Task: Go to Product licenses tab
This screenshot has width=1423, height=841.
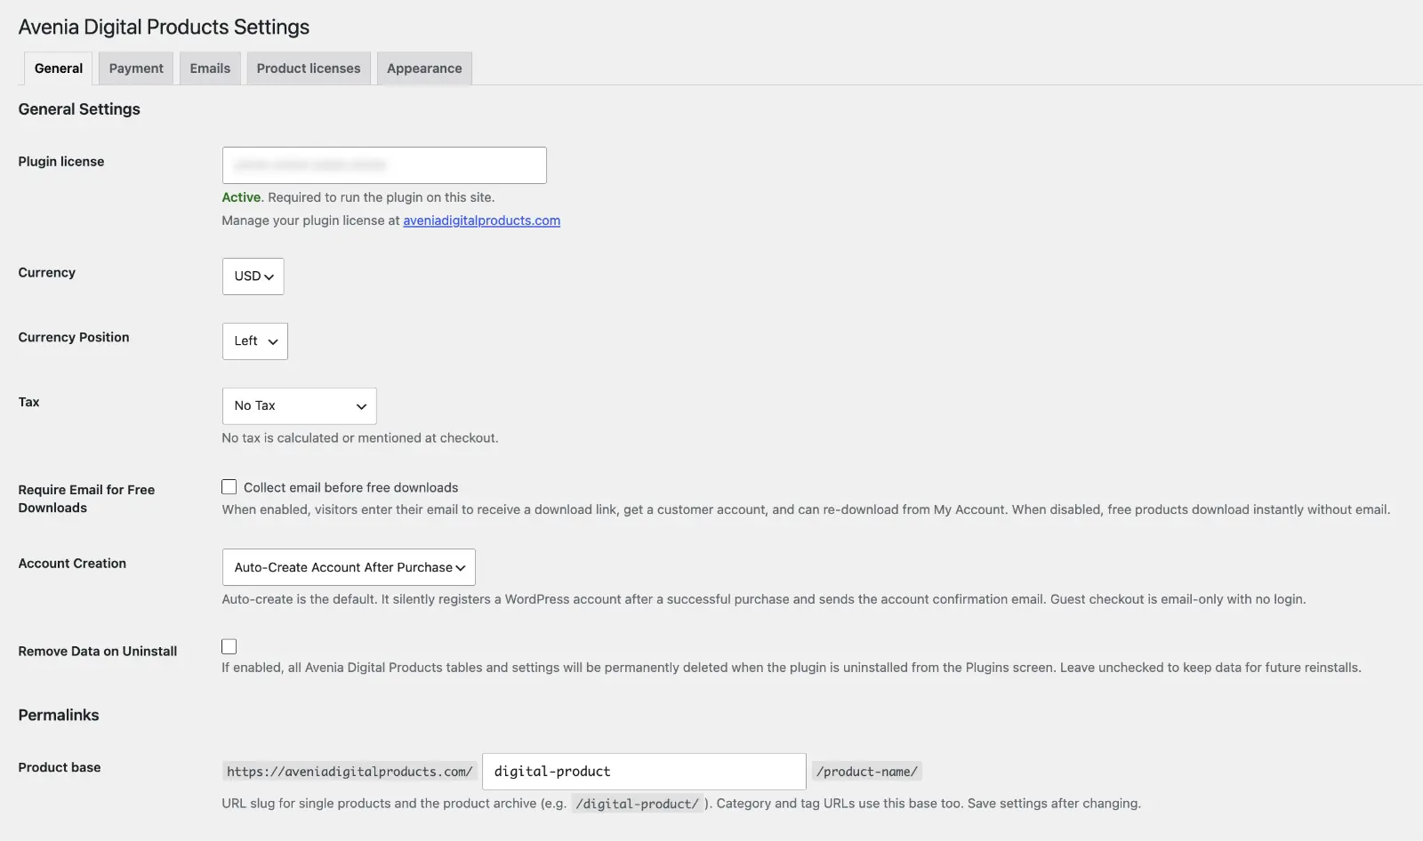Action: [309, 68]
